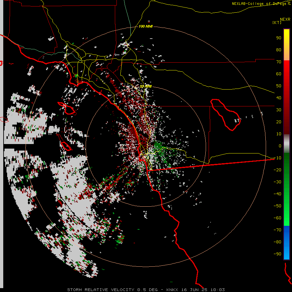Click the 70 value on the velocity scale
This screenshot has width=292, height=292.
tap(279, 62)
